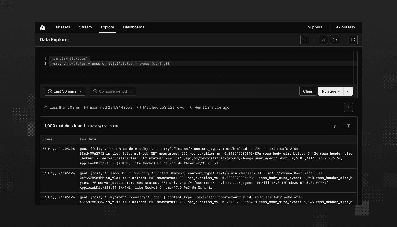
Task: Toggle the APL code editor braces icon
Action: click(x=353, y=40)
